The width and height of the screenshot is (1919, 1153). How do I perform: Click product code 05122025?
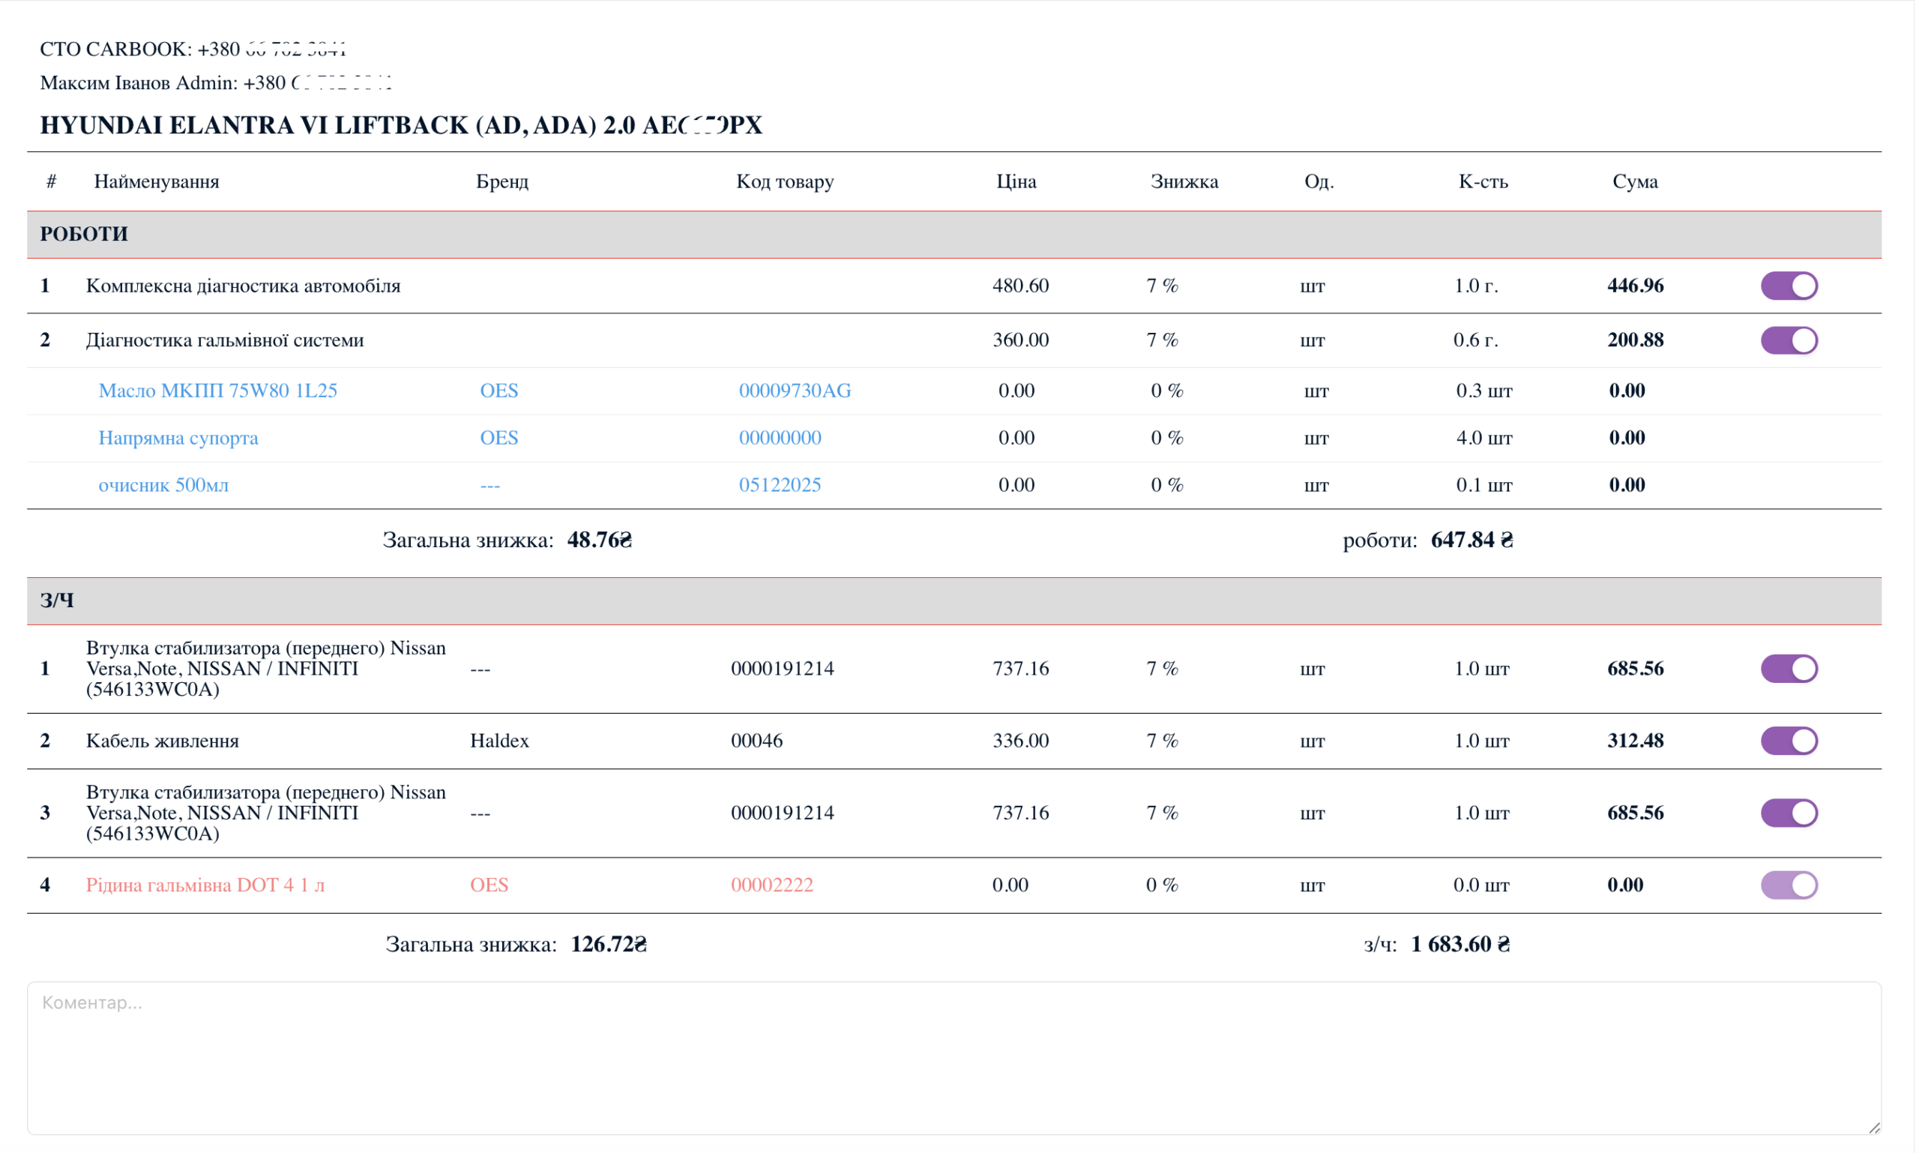pos(780,485)
